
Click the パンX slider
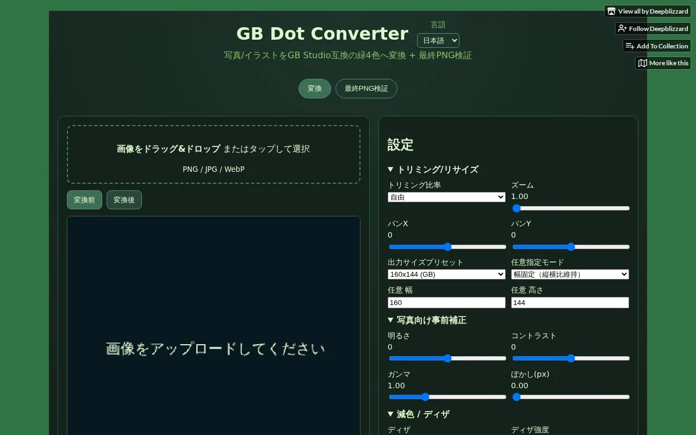click(448, 247)
